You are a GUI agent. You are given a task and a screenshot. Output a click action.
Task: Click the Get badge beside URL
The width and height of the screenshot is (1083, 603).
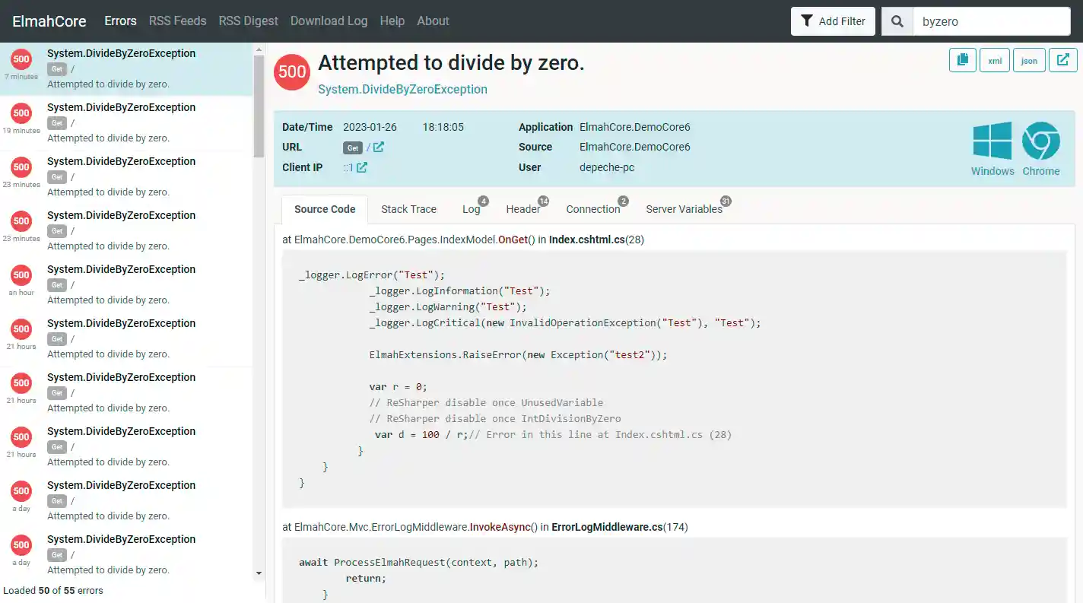point(353,148)
